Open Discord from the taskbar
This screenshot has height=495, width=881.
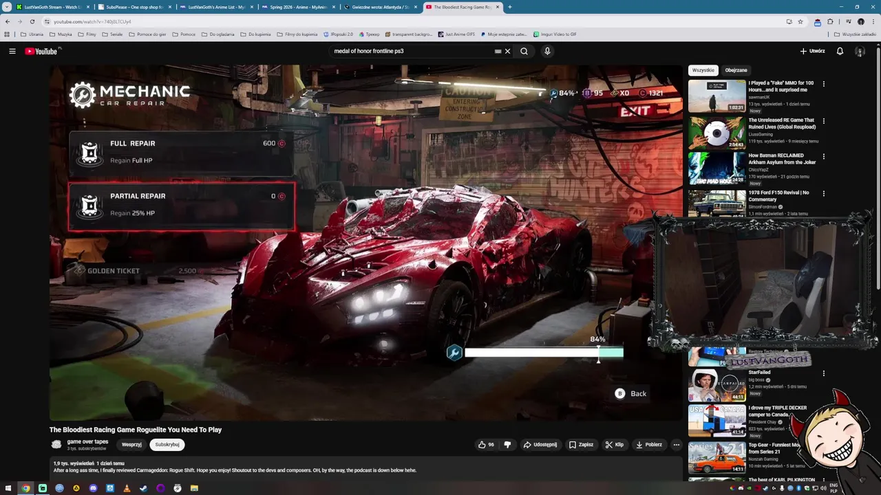click(93, 488)
